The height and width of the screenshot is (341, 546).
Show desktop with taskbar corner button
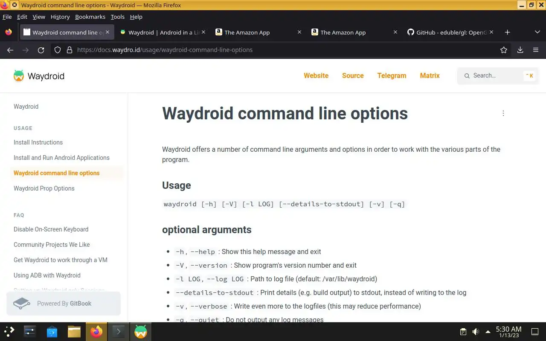tap(535, 332)
